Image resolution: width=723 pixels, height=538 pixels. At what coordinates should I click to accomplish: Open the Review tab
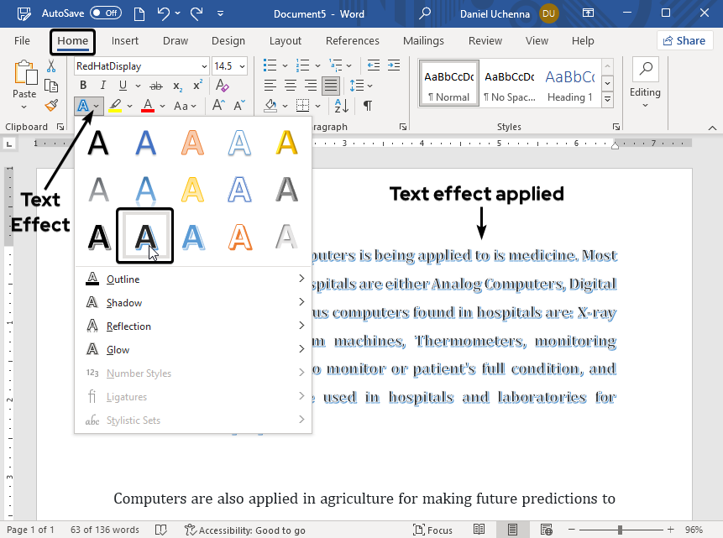point(485,40)
